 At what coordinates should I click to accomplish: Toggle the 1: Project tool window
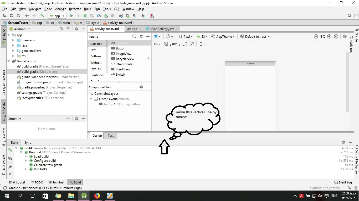point(4,37)
